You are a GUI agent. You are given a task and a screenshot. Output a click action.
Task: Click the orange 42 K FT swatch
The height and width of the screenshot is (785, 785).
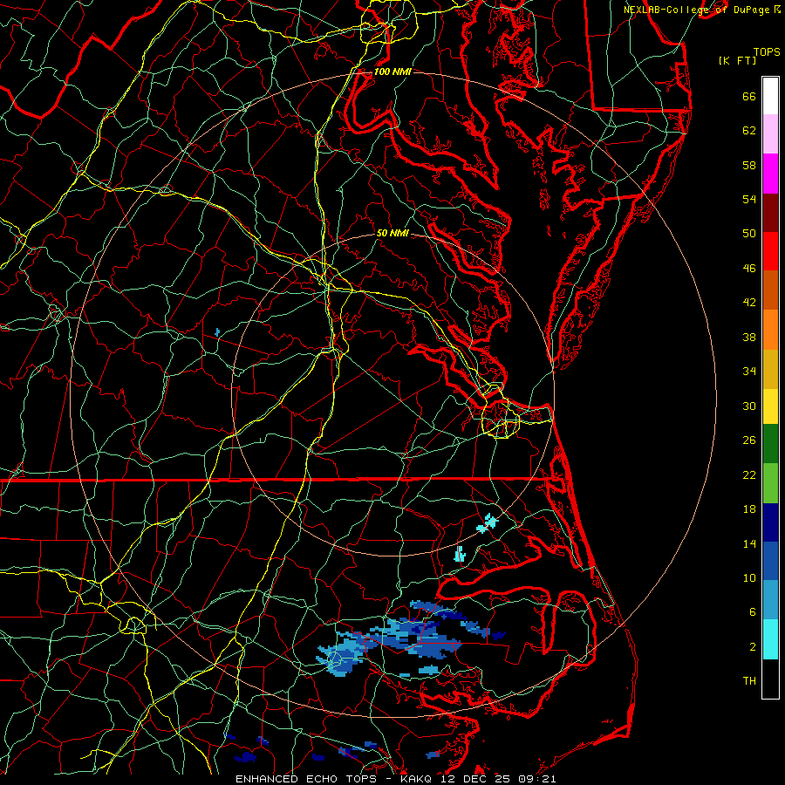pos(770,330)
